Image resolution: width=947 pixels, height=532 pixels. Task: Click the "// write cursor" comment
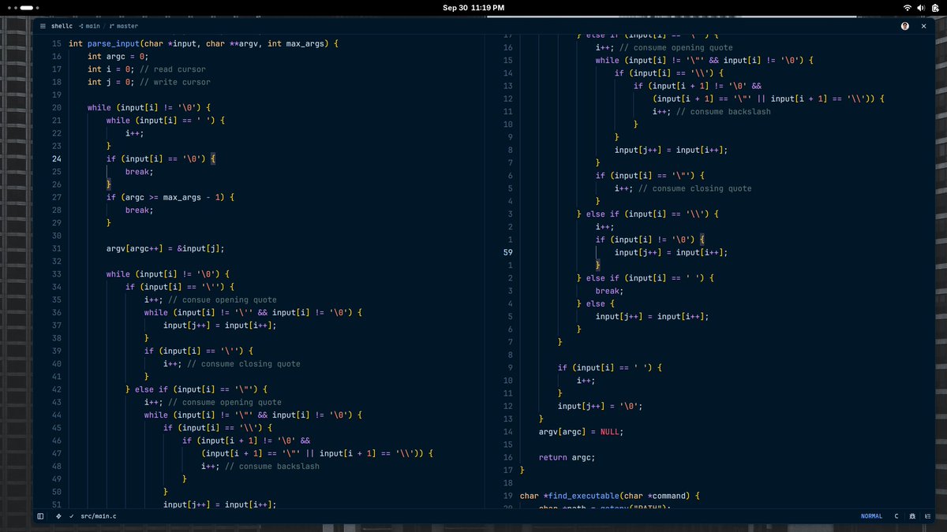[x=175, y=82]
